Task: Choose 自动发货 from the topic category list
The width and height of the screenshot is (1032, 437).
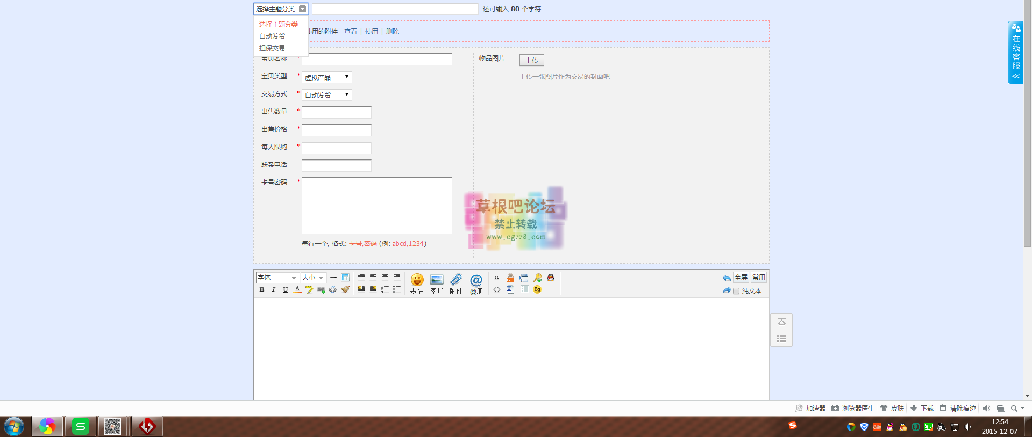Action: point(272,37)
